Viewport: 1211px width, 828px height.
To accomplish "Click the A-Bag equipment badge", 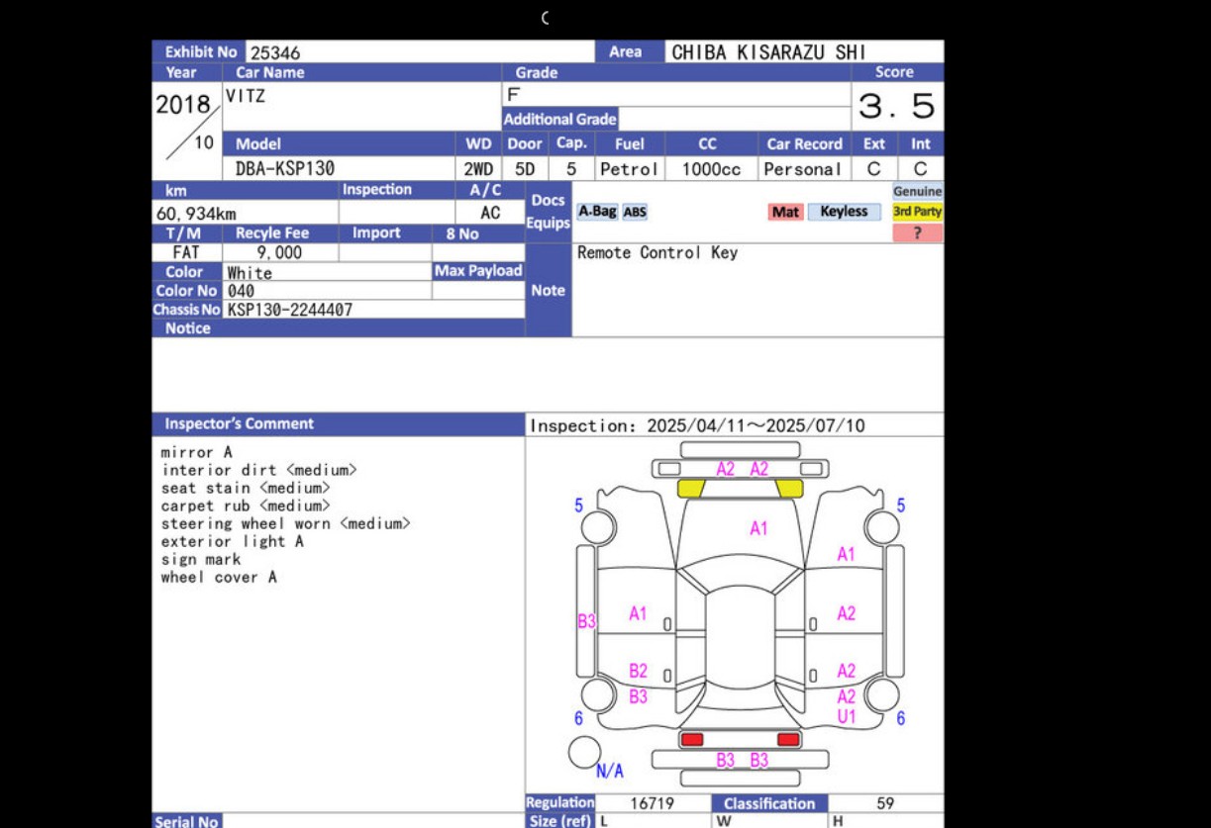I will coord(597,212).
